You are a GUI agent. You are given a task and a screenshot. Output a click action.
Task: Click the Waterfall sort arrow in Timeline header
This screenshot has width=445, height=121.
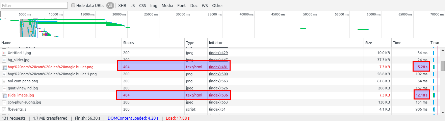pos(438,43)
